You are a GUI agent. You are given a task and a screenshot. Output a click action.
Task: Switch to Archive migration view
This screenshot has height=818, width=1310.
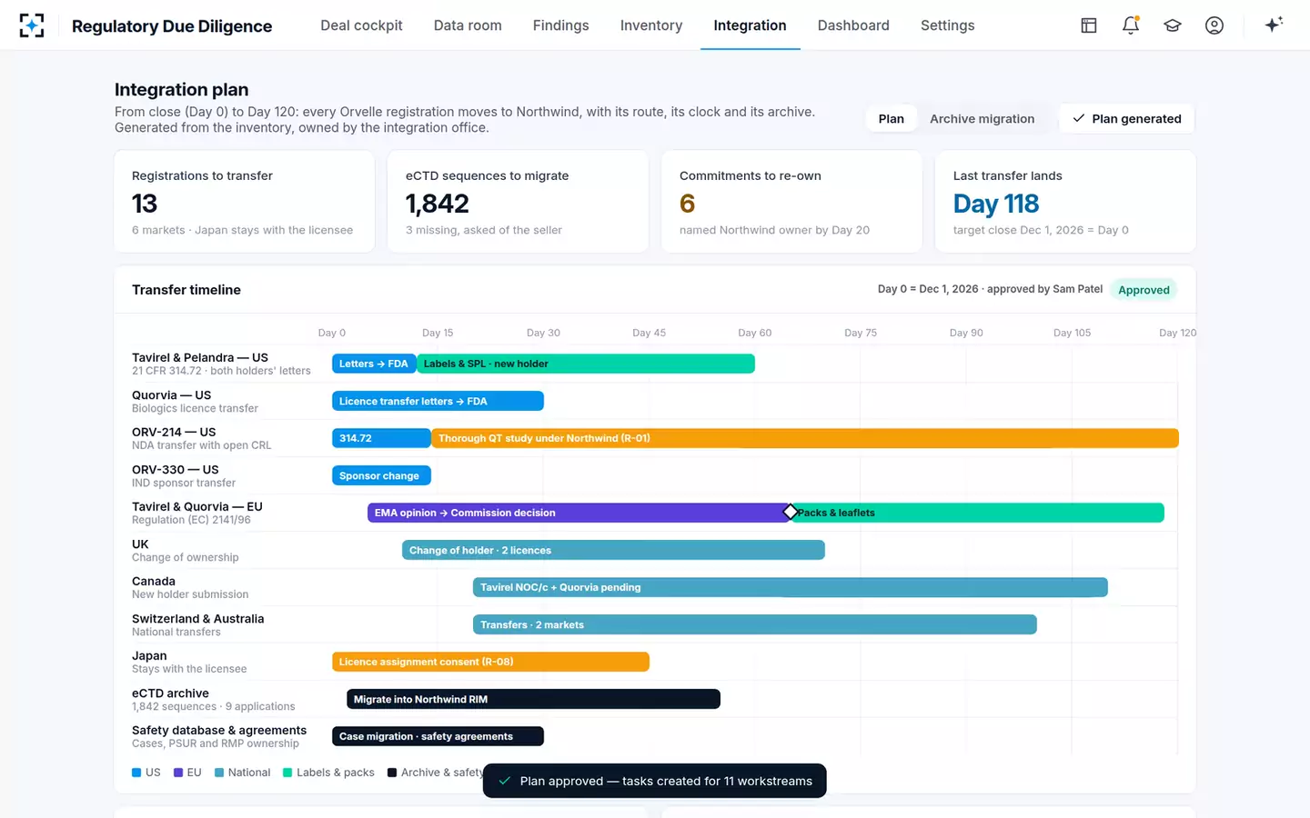(x=982, y=119)
